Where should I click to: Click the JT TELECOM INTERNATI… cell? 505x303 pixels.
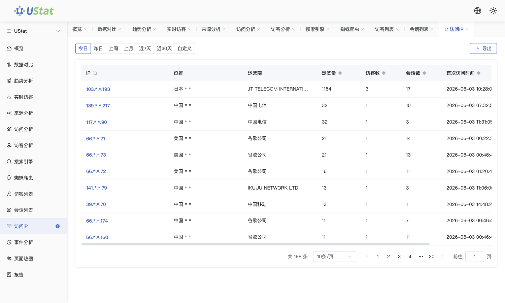tap(278, 89)
